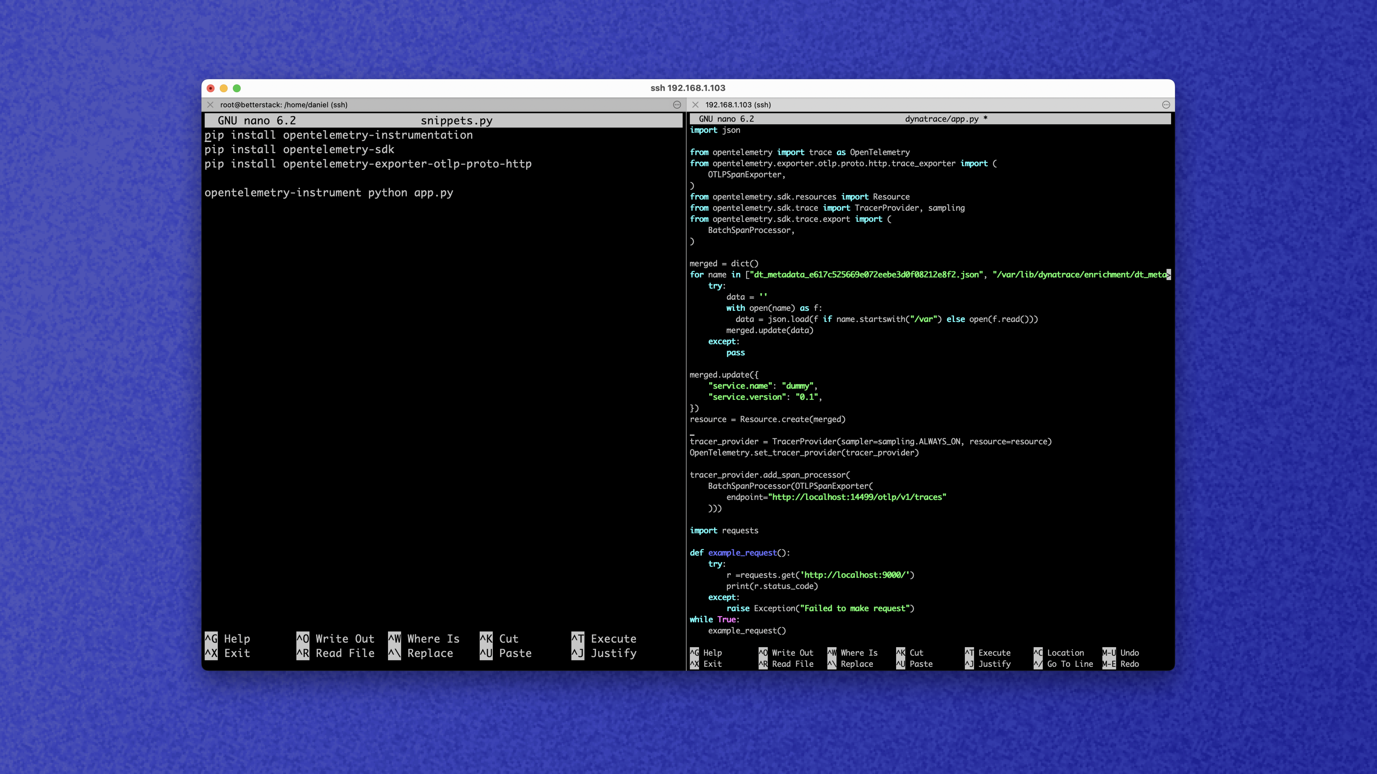Click Paste in the left nano shortcut bar
1377x774 pixels.
click(x=515, y=653)
